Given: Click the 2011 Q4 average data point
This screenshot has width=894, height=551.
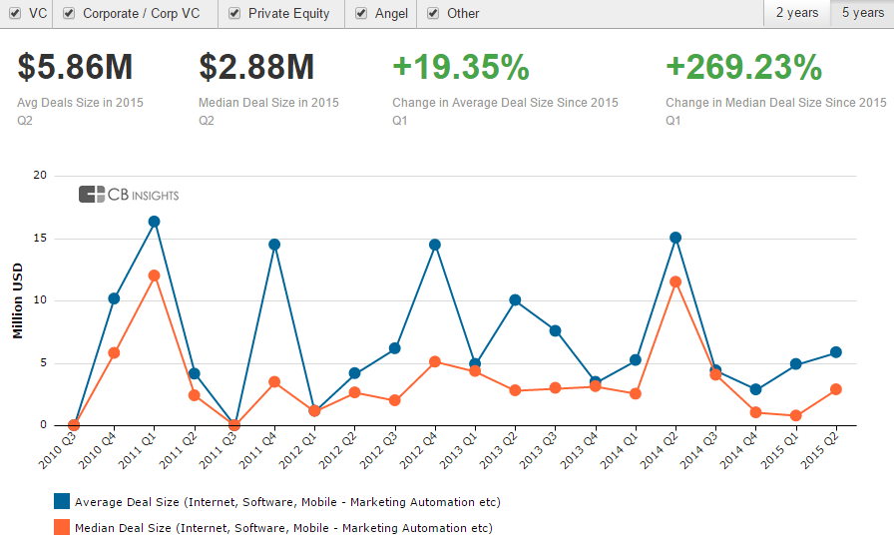Looking at the screenshot, I should (x=274, y=245).
